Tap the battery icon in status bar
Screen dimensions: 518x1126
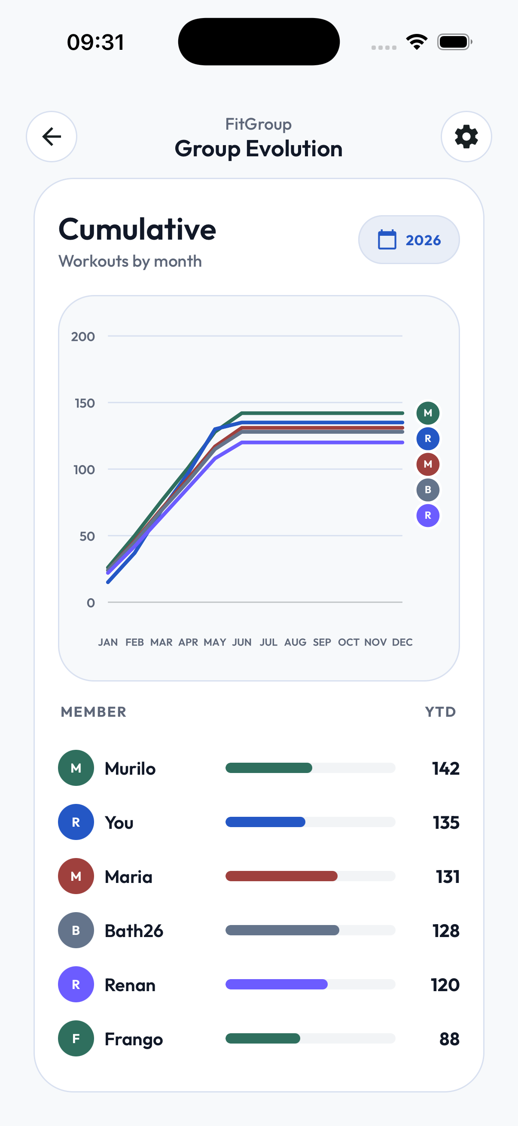[454, 42]
